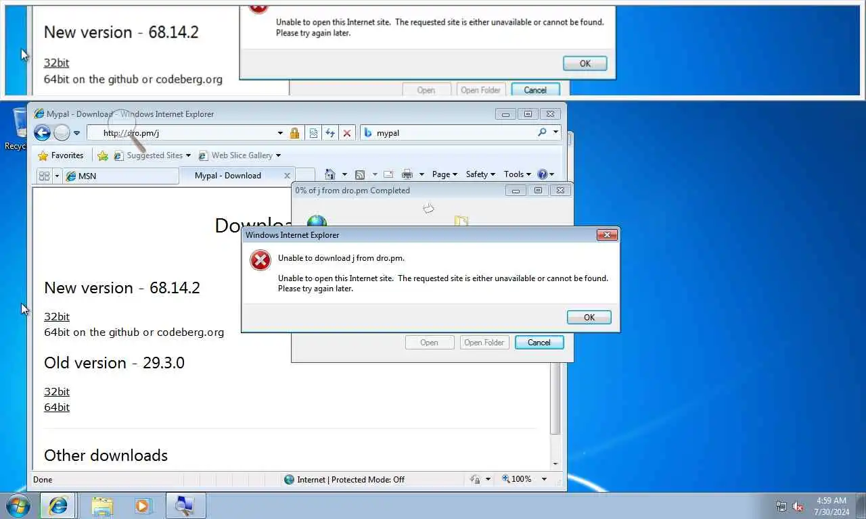Go to the Home page icon

click(x=329, y=174)
